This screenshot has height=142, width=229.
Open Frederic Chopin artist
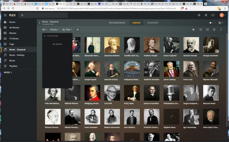(x=152, y=45)
